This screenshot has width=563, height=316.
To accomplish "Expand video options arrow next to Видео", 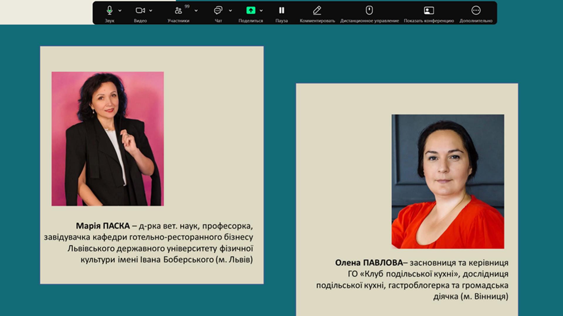I will click(x=151, y=11).
